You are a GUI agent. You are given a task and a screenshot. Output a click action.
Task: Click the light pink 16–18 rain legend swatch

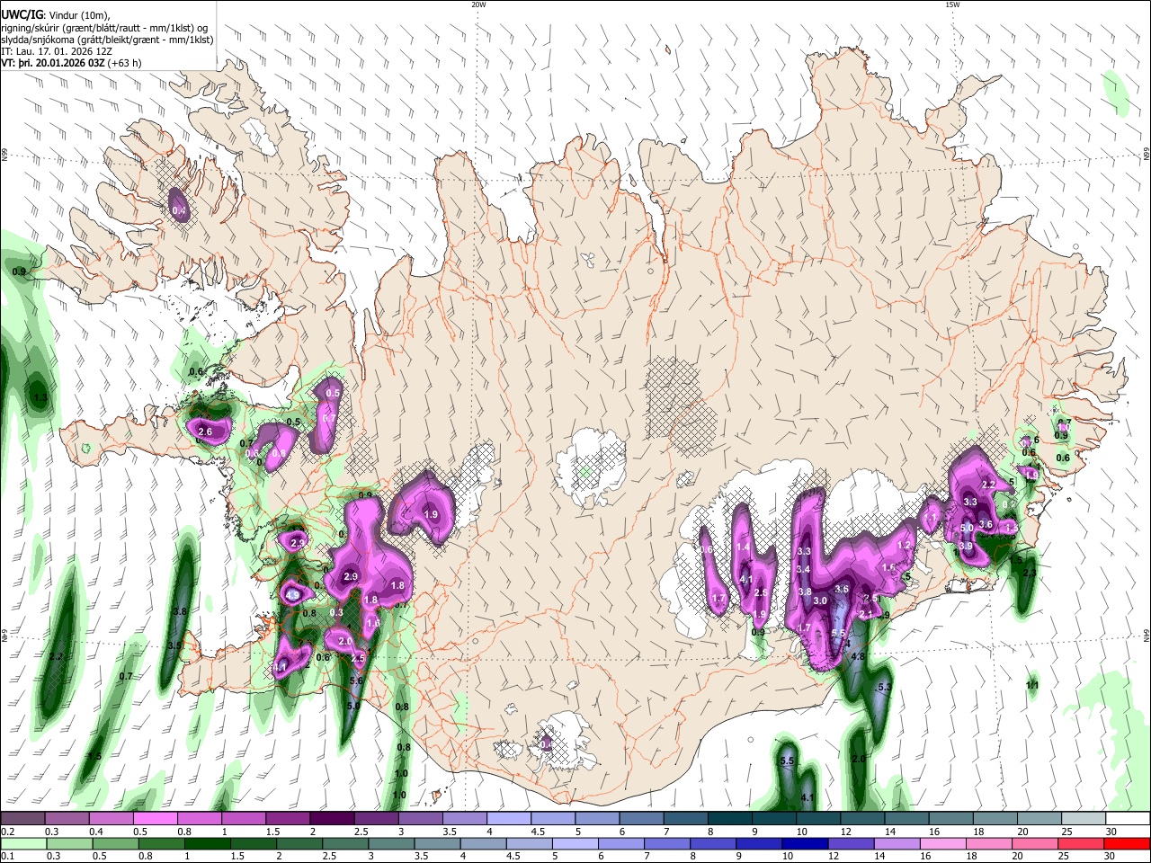point(941,843)
